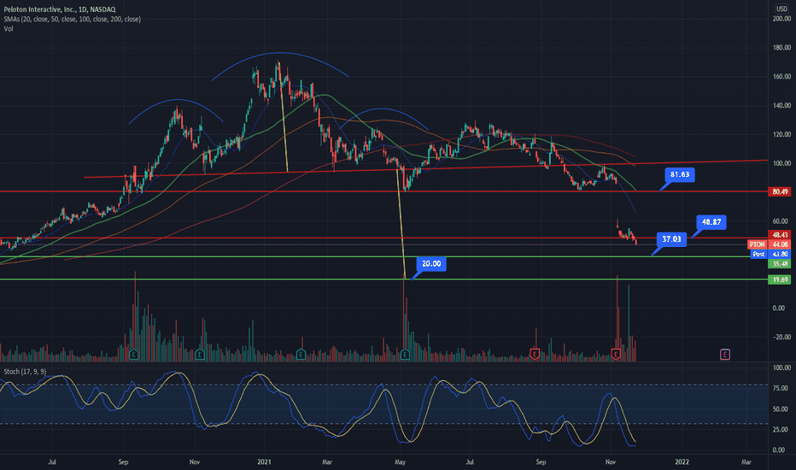Image resolution: width=796 pixels, height=470 pixels.
Task: Click the -20.00 price scale value
Action: click(781, 337)
